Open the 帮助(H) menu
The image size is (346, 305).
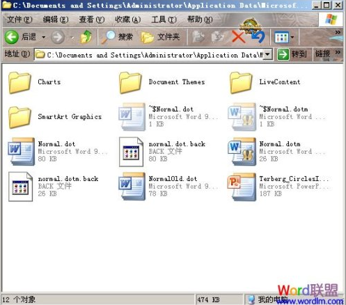pyautogui.click(x=200, y=19)
